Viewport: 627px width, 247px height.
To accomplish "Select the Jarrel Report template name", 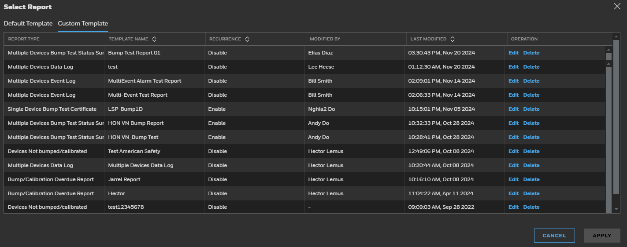I will (x=124, y=179).
